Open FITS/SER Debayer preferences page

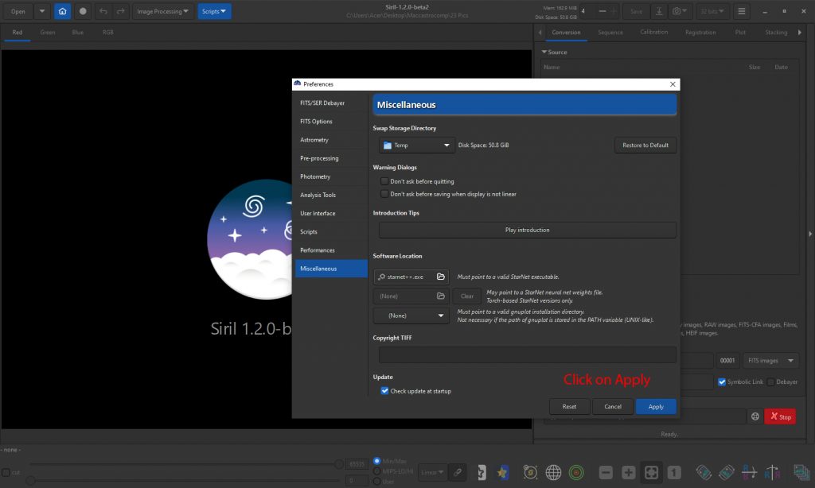[x=331, y=103]
